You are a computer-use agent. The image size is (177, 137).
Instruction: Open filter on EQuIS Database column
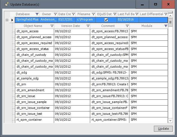point(114,14)
